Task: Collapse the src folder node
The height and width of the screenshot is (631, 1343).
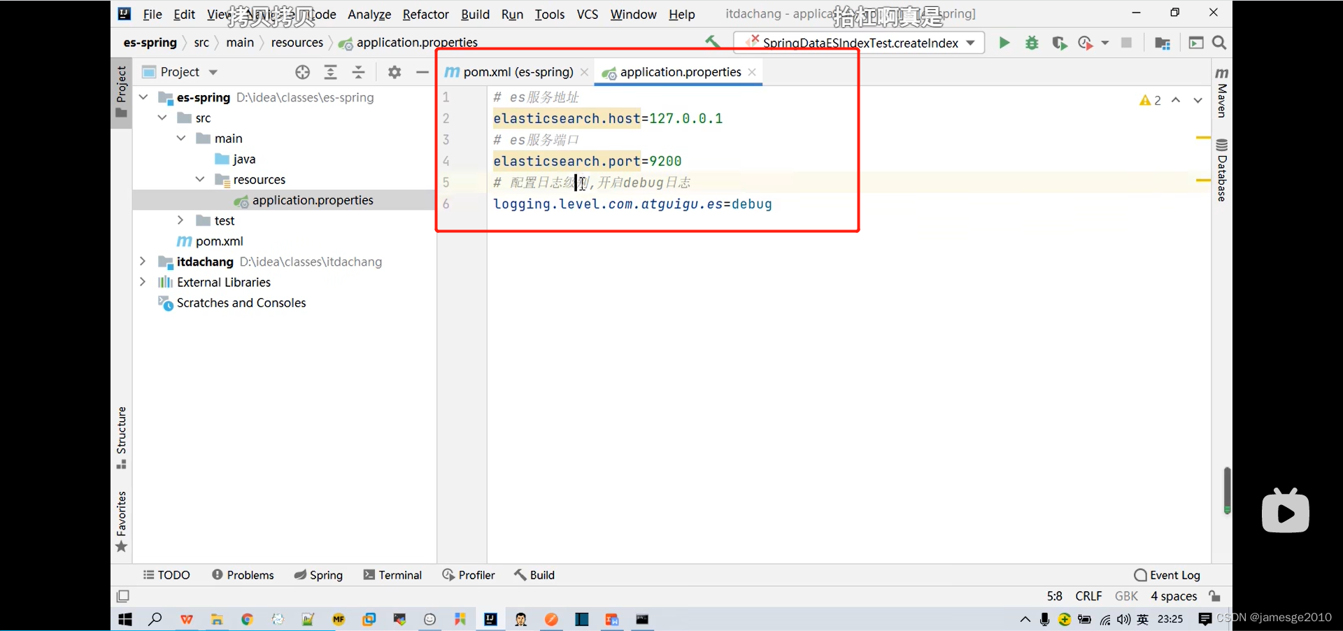Action: (x=162, y=118)
